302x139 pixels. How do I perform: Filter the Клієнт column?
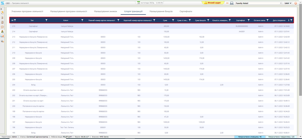(82, 20)
